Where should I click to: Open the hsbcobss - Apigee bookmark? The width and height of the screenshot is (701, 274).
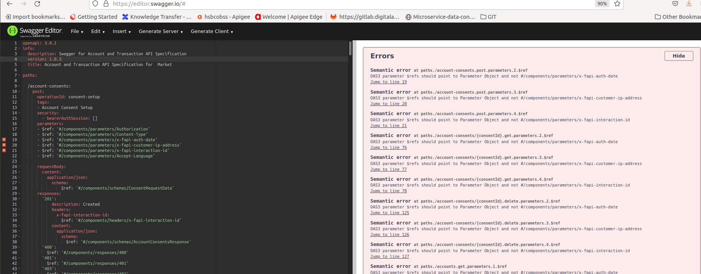pos(224,17)
